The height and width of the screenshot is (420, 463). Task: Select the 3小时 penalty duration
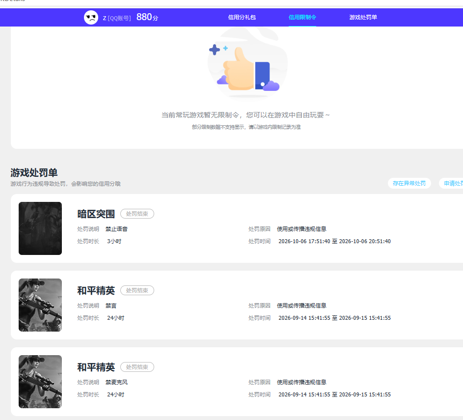click(114, 241)
